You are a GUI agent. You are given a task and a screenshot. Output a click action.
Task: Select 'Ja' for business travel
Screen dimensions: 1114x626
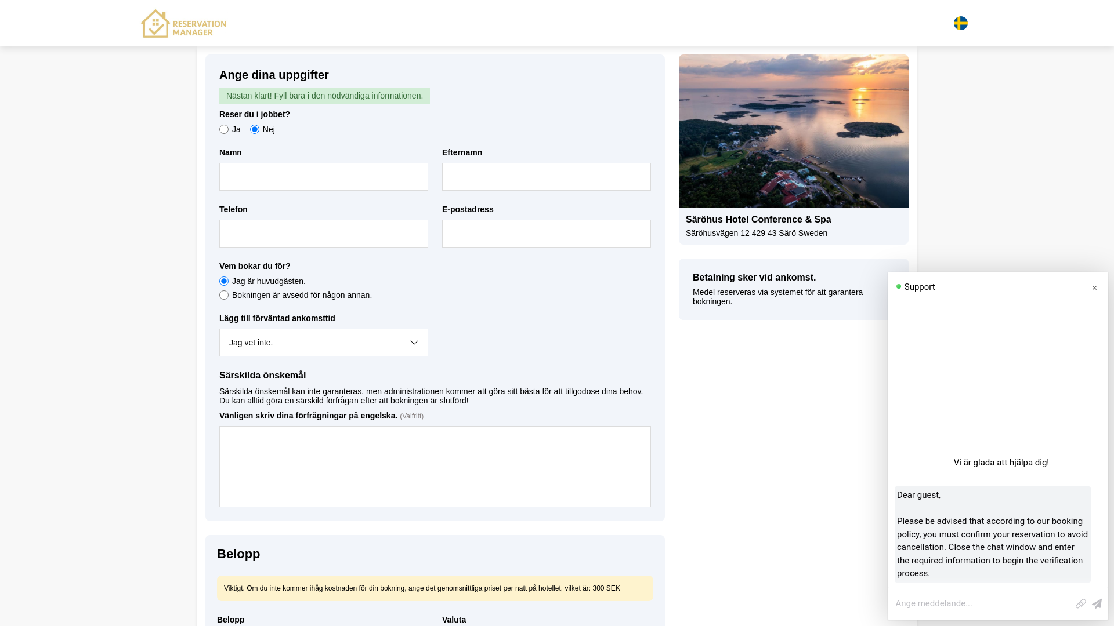click(224, 129)
